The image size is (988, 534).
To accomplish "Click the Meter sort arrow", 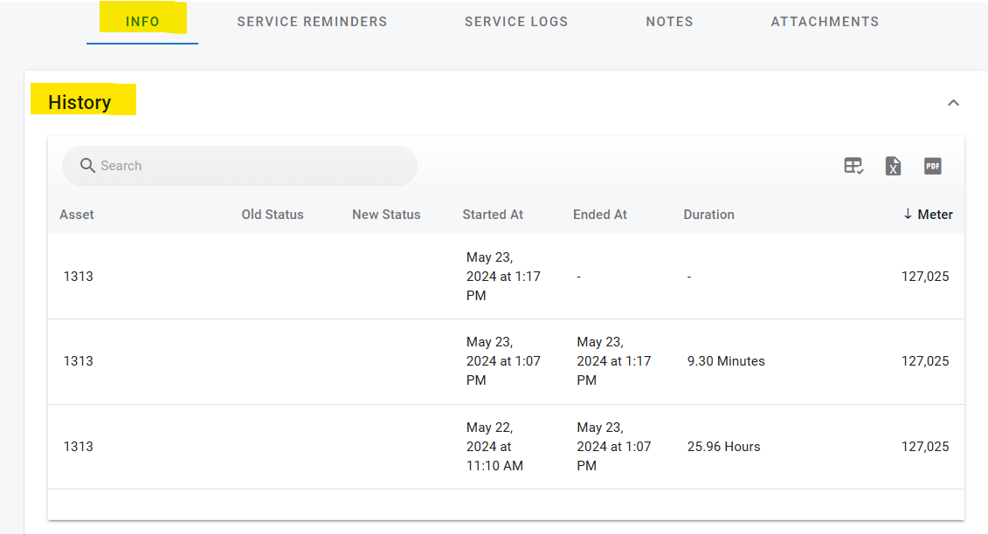I will (908, 215).
